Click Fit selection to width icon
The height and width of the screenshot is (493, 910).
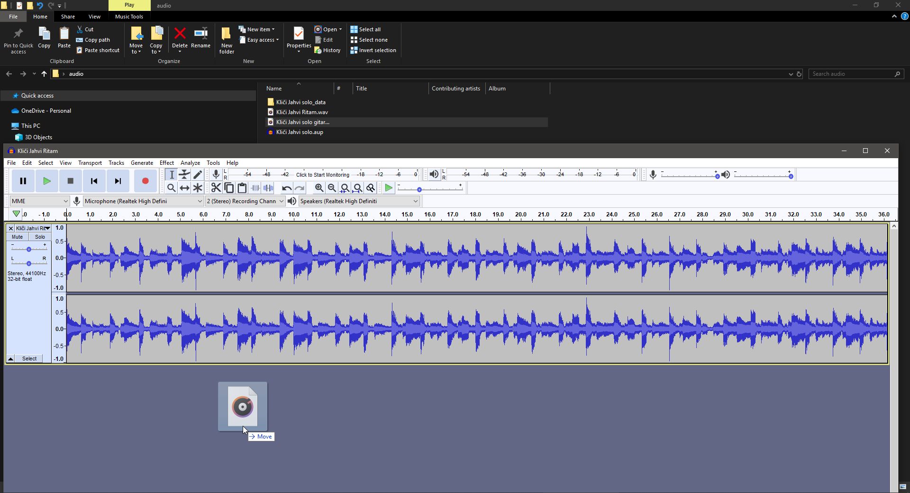coord(345,188)
